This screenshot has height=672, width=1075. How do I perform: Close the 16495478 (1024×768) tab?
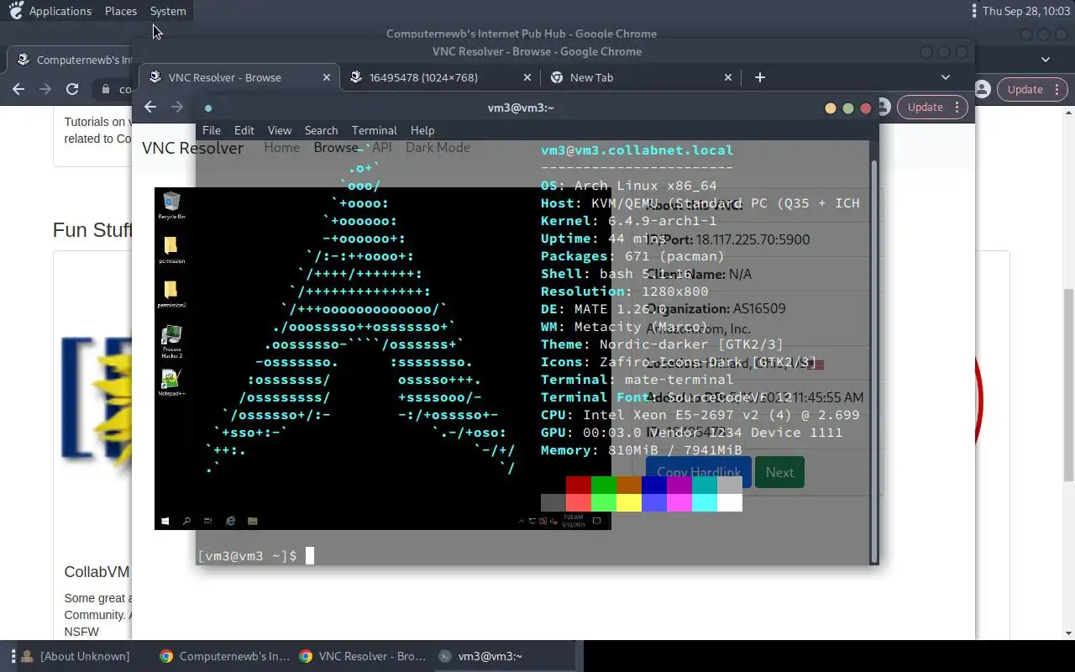[527, 77]
